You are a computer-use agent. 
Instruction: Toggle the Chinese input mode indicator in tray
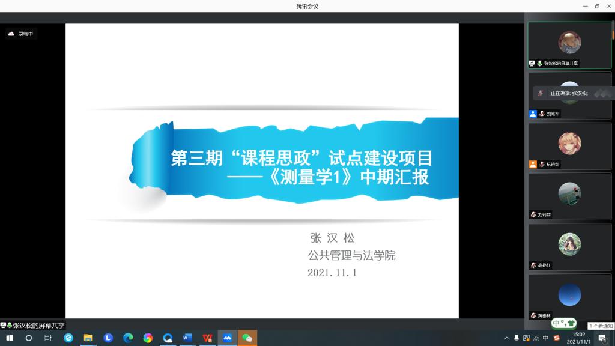(545, 338)
